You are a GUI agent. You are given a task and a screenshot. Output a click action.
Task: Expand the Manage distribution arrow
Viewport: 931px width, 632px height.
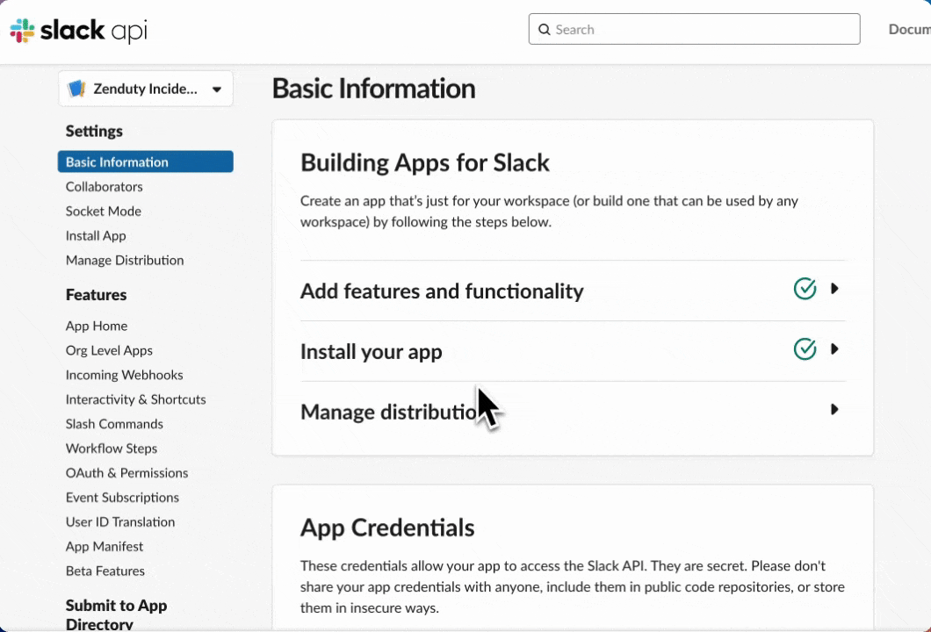tap(834, 409)
